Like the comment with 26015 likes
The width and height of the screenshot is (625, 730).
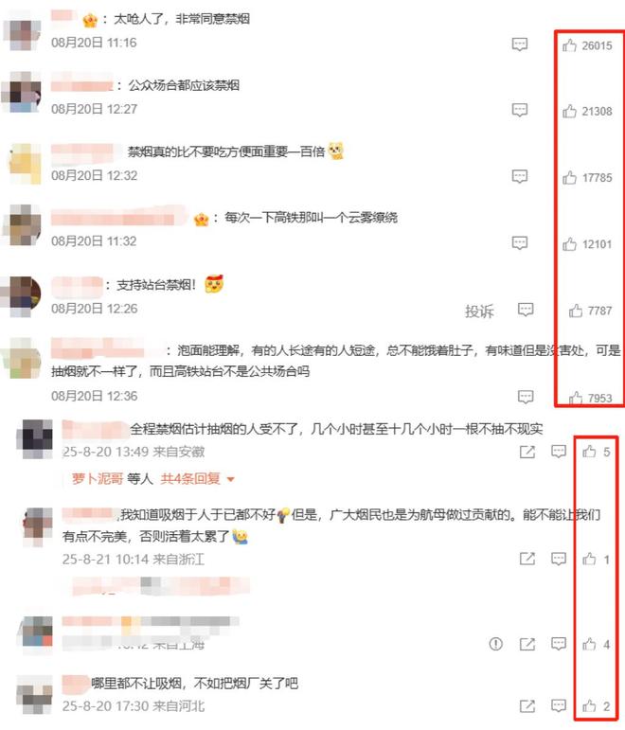(569, 45)
